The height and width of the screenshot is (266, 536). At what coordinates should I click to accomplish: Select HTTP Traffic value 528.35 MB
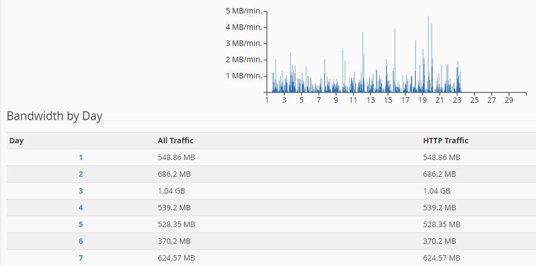pos(441,224)
